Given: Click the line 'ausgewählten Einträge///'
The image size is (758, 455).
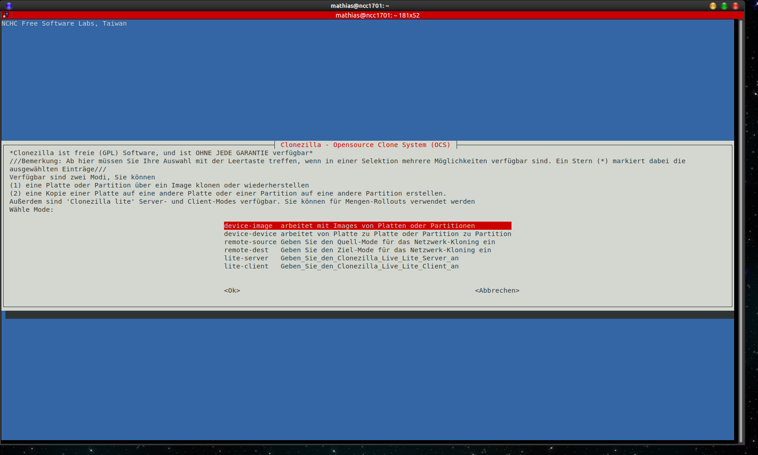Looking at the screenshot, I should [58, 169].
